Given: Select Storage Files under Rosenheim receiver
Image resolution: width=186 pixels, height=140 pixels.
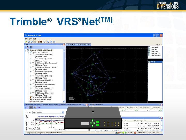Looking at the screenshot, I should [x=42, y=95].
